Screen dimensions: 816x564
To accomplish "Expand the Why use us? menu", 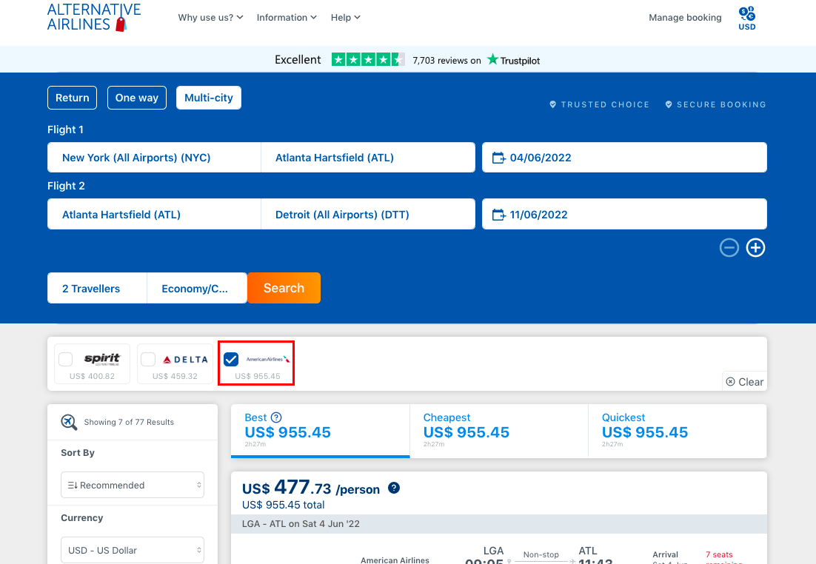I will click(210, 17).
